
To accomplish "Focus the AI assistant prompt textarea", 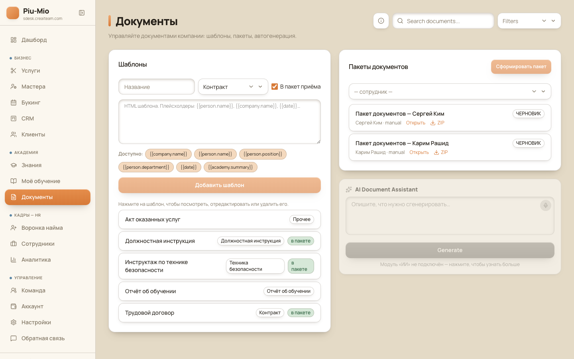I will 450,216.
